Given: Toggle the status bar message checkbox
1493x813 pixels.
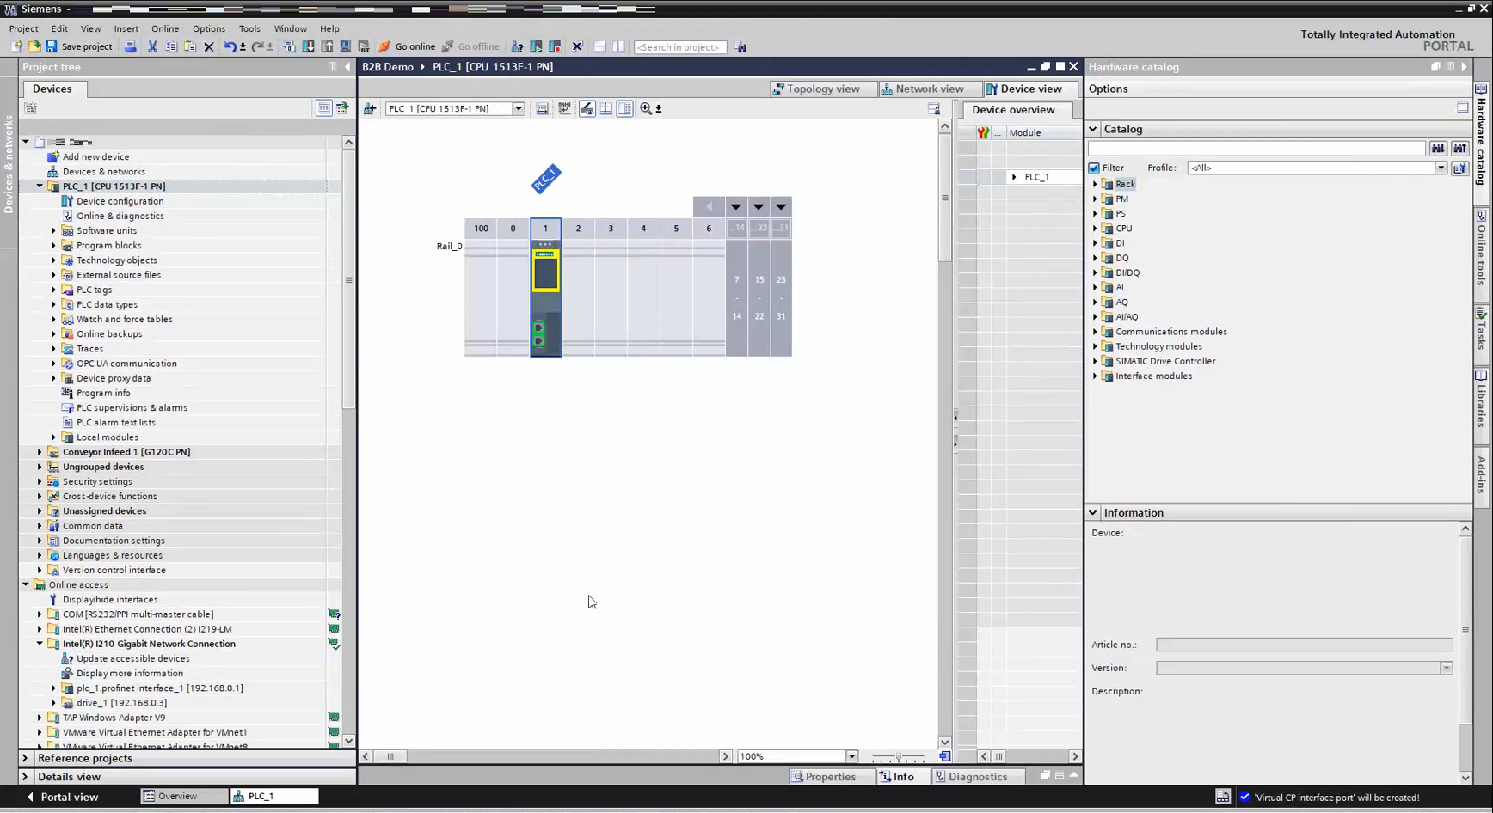Looking at the screenshot, I should click(1244, 797).
